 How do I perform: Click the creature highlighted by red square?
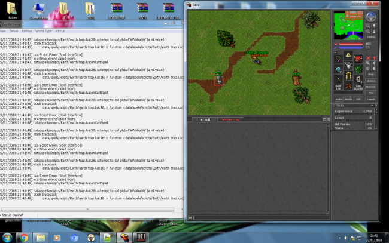(x=218, y=80)
